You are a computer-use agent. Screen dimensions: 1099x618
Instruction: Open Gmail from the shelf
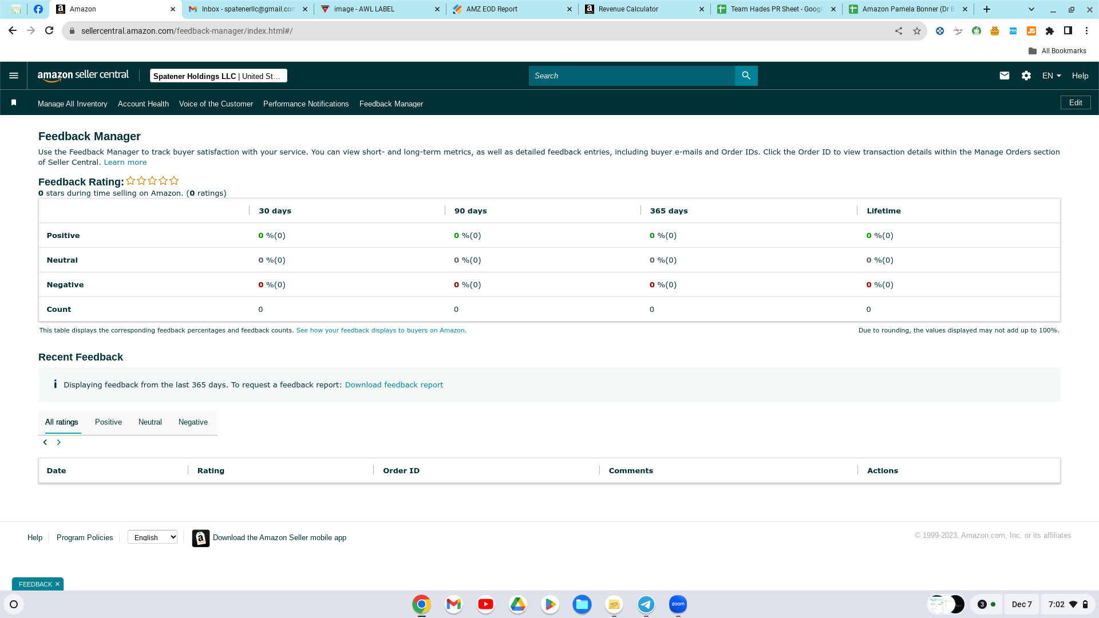pyautogui.click(x=453, y=604)
